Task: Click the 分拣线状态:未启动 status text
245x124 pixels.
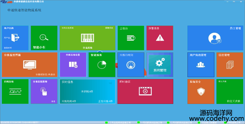Action: [45, 75]
